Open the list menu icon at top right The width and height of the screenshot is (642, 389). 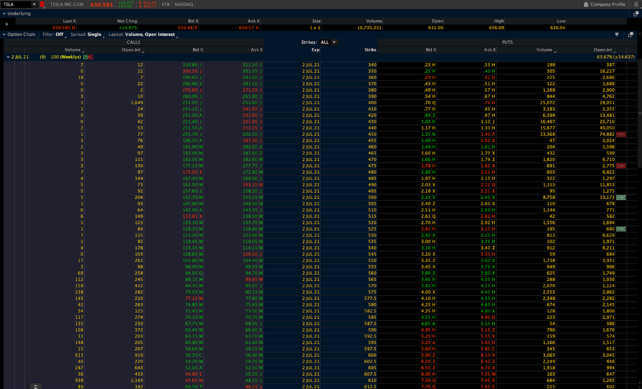tap(636, 4)
